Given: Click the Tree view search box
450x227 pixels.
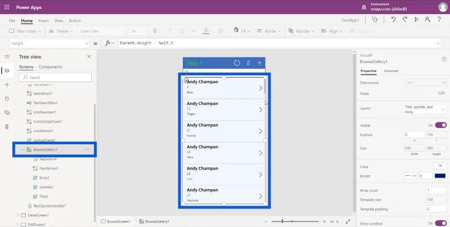Looking at the screenshot, I should pyautogui.click(x=55, y=78).
